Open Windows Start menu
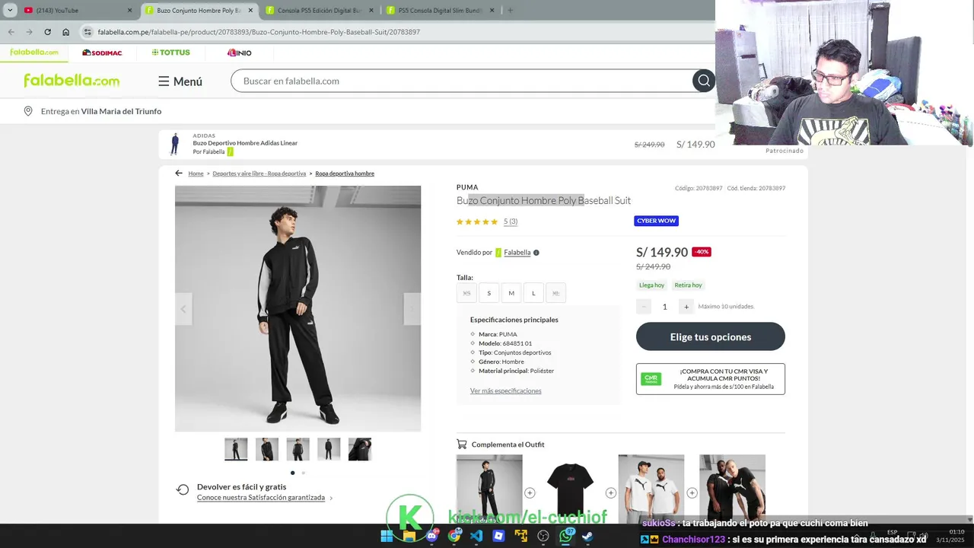This screenshot has width=974, height=548. pos(387,536)
